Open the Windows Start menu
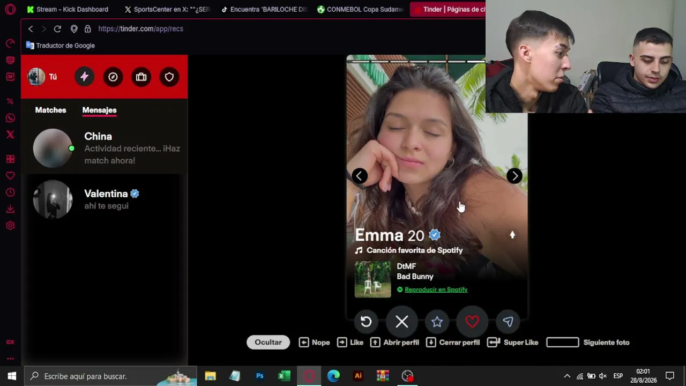This screenshot has width=686, height=386. point(12,376)
